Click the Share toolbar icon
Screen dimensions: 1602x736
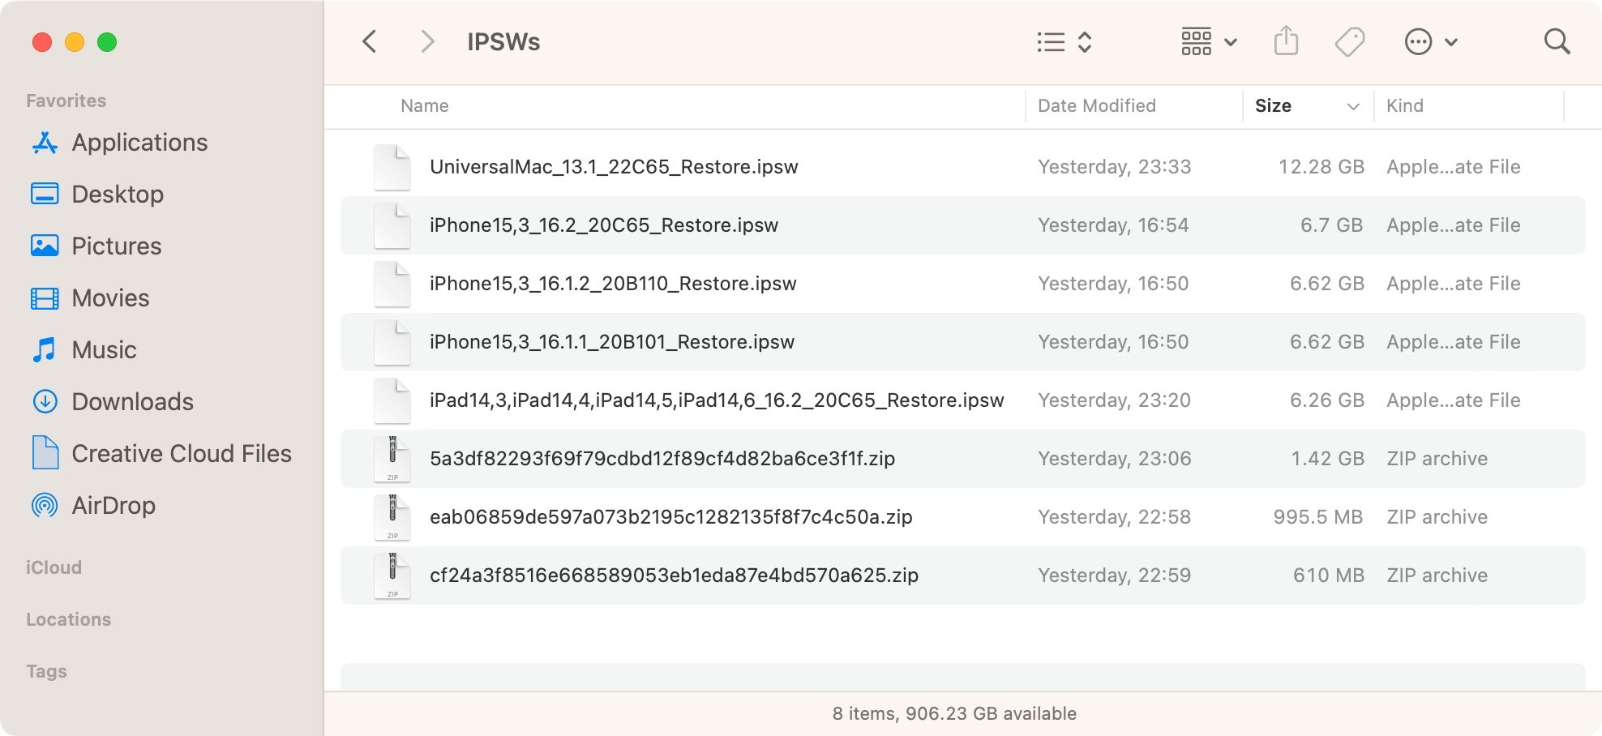[1286, 41]
